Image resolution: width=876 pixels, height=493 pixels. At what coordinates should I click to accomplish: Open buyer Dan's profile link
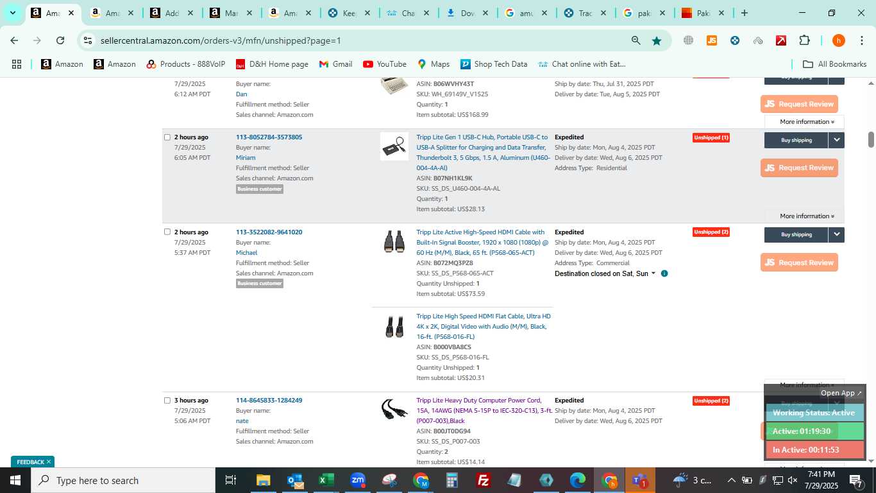241,94
